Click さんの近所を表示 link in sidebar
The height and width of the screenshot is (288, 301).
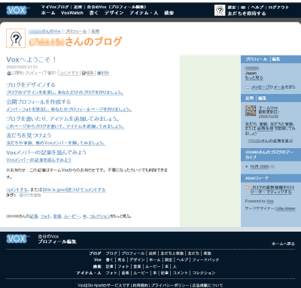pos(270,141)
